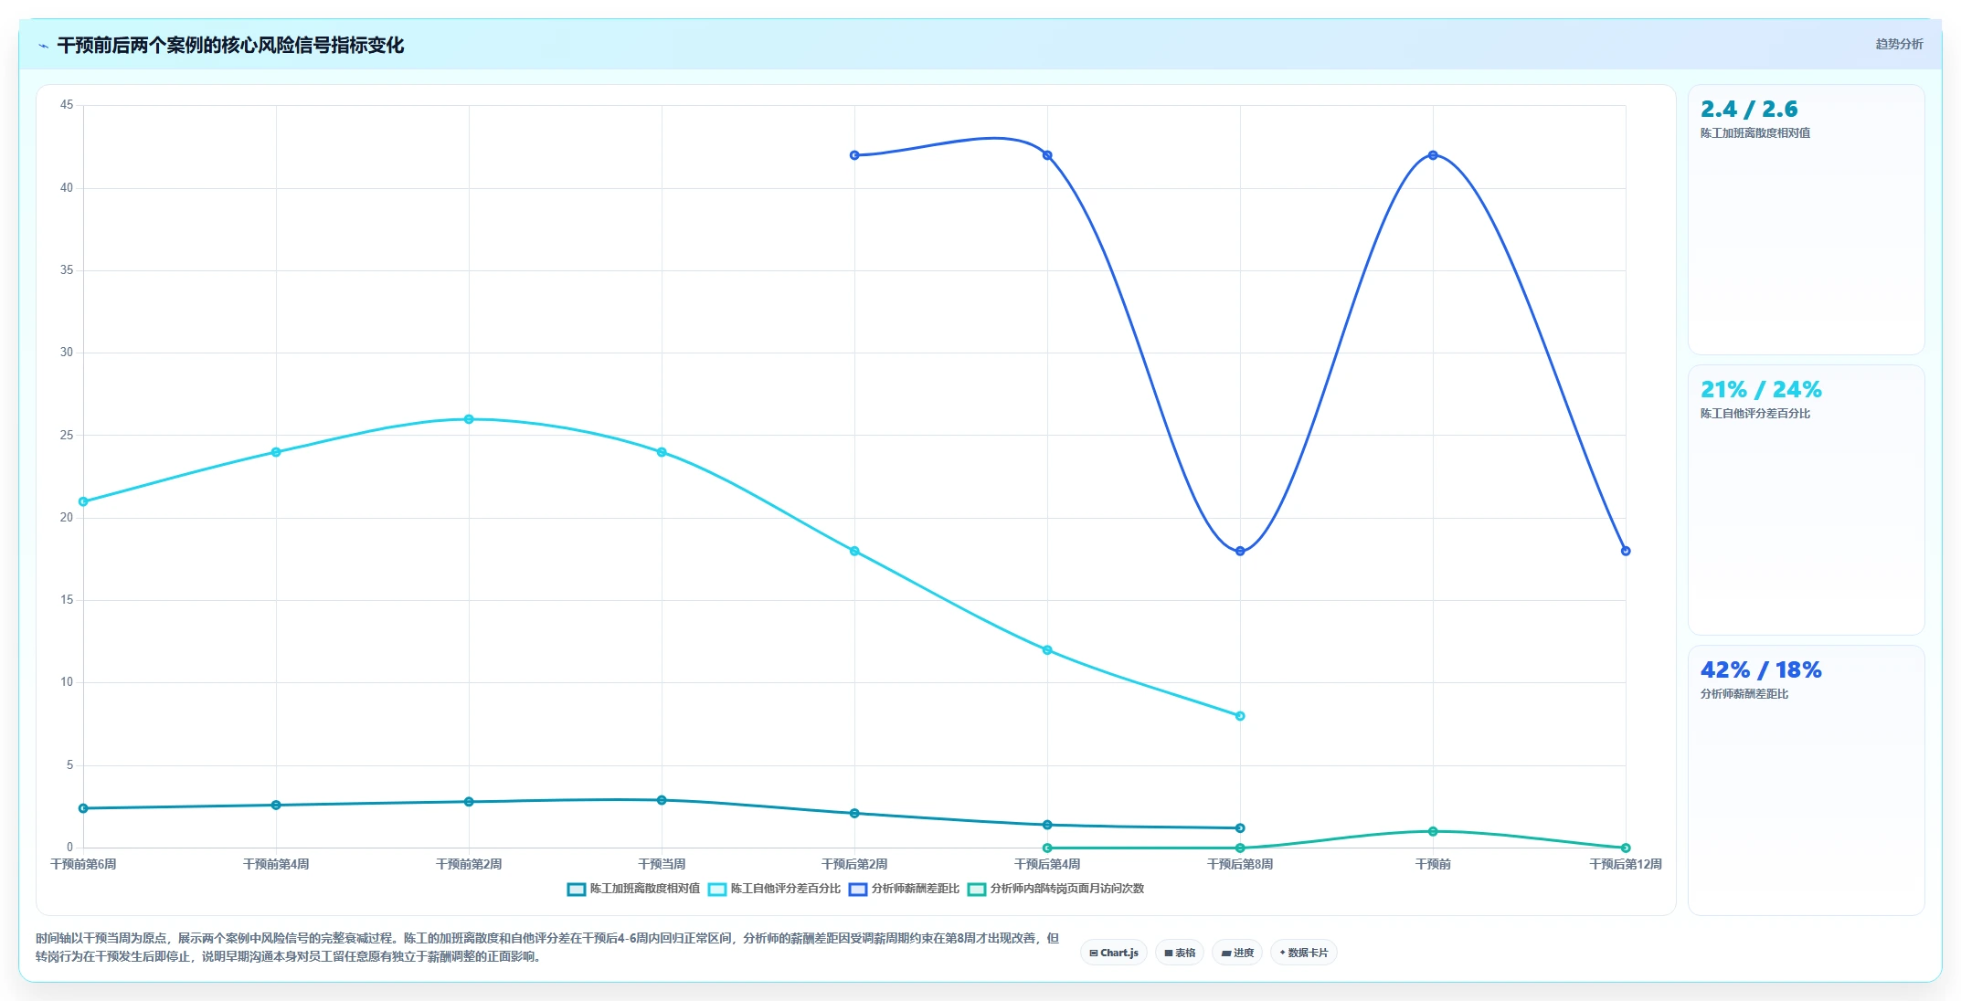Click the description paragraph starting 时间轴以干预当周为原点
The height and width of the screenshot is (1001, 1961).
tap(547, 947)
